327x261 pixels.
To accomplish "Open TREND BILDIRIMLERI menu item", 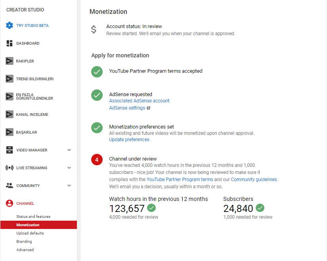I will tap(35, 79).
